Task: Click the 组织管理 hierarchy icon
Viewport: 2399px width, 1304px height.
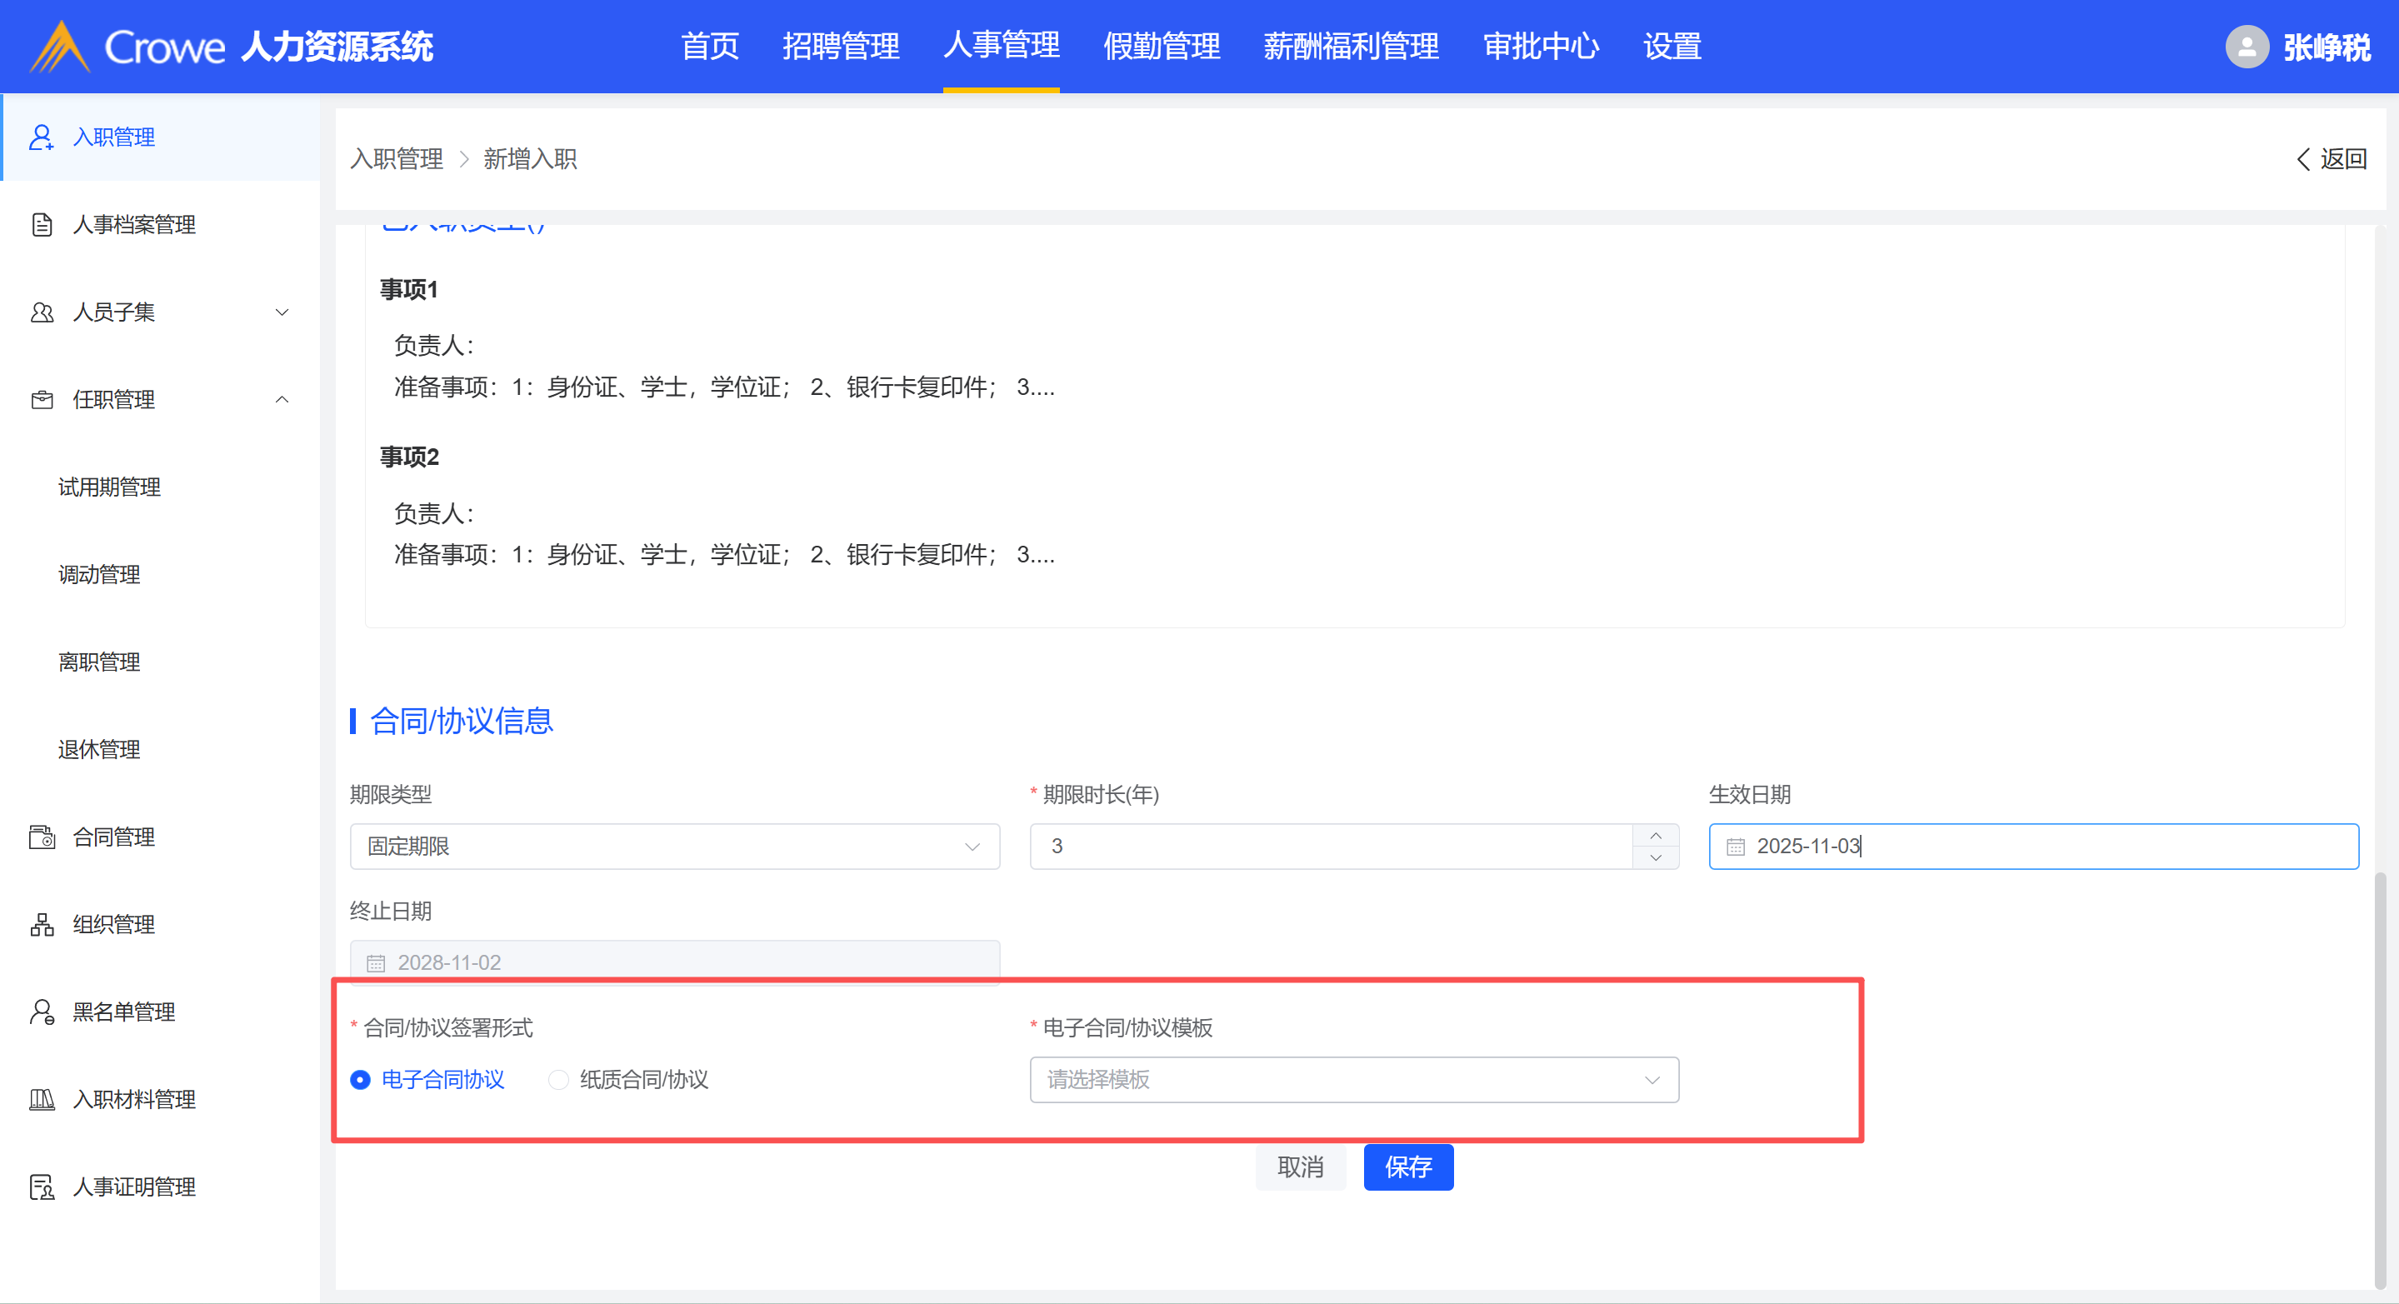Action: point(41,924)
